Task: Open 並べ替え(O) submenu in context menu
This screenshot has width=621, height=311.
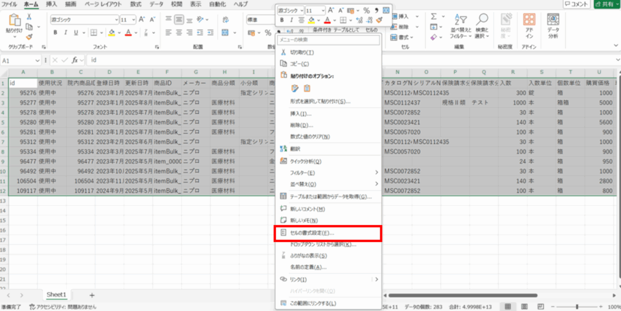Action: 328,184
